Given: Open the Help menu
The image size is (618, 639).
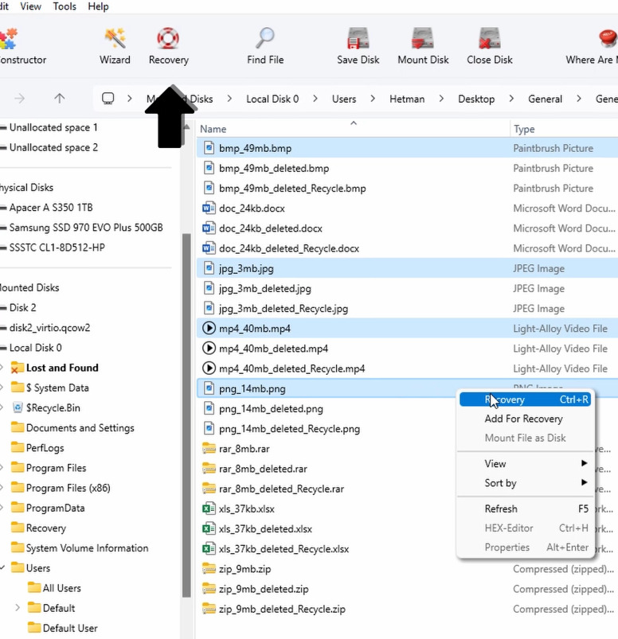Looking at the screenshot, I should click(x=98, y=6).
